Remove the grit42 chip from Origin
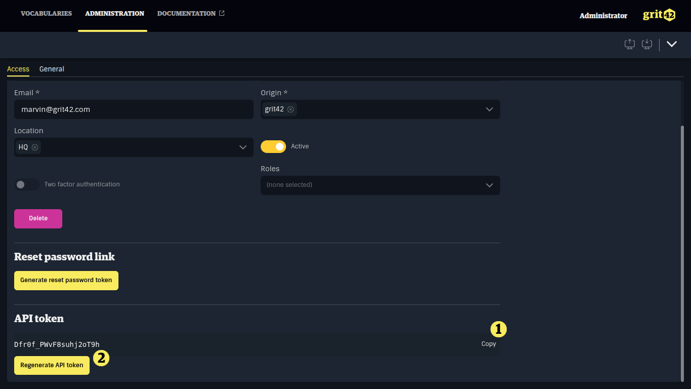Screen dimensions: 691x389 291,109
